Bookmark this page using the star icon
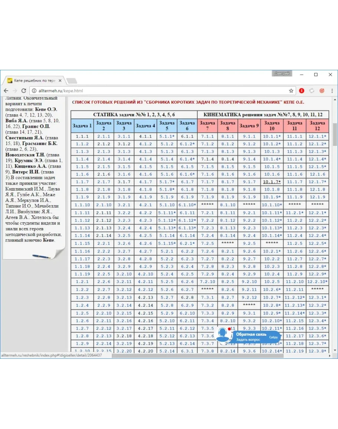 tap(291, 91)
